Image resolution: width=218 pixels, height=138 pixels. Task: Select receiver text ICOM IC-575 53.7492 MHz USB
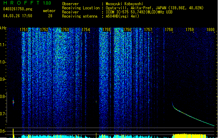tap(139, 12)
